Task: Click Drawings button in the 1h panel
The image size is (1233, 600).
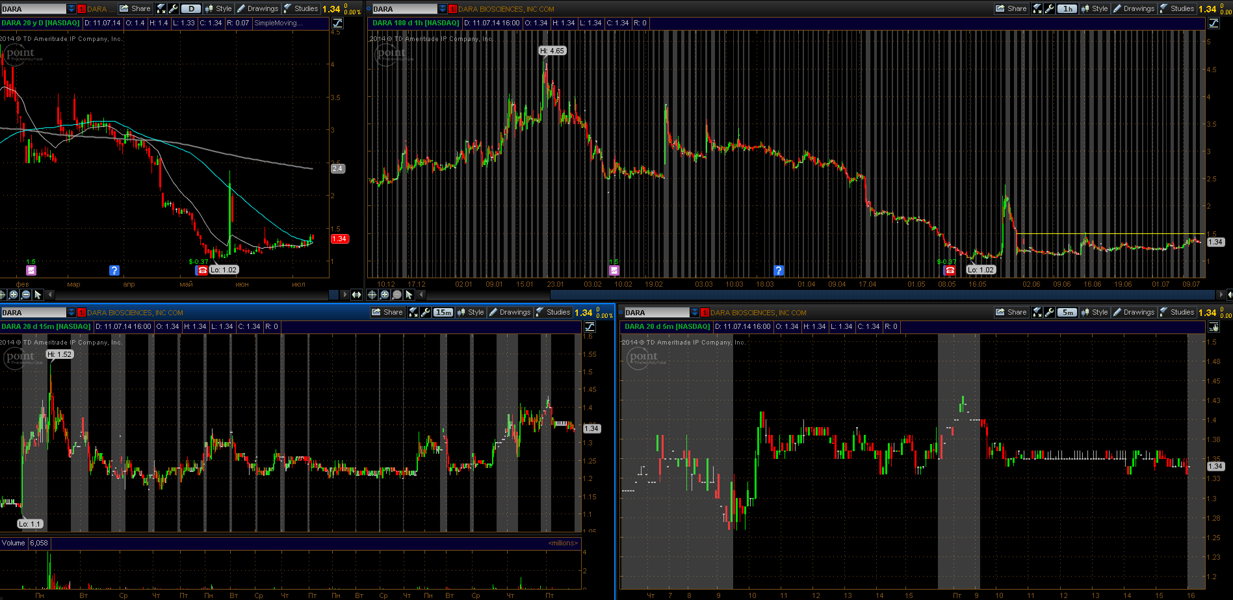Action: 1134,8
